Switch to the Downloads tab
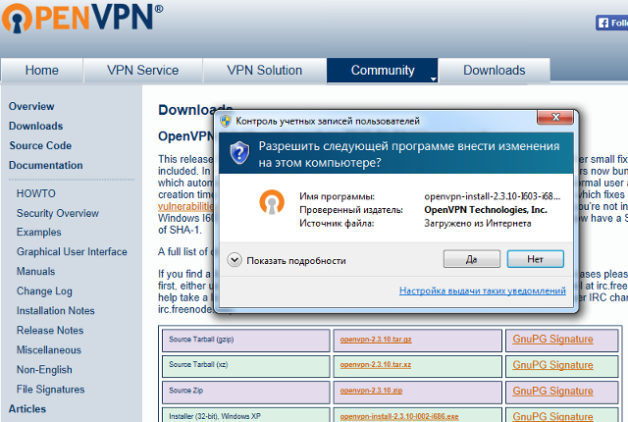628x422 pixels. (x=495, y=71)
